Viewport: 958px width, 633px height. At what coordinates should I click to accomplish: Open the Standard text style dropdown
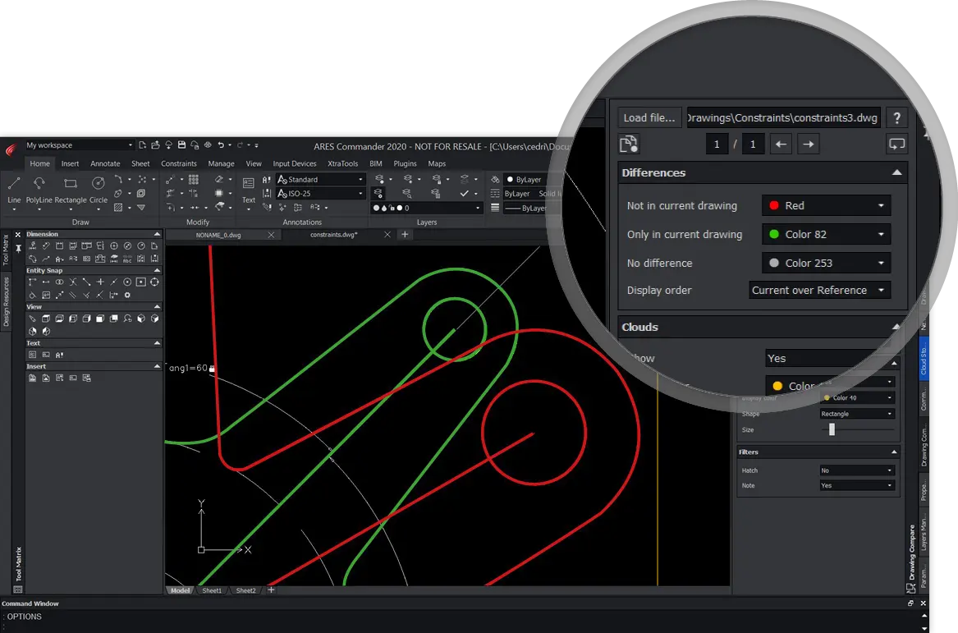(321, 179)
